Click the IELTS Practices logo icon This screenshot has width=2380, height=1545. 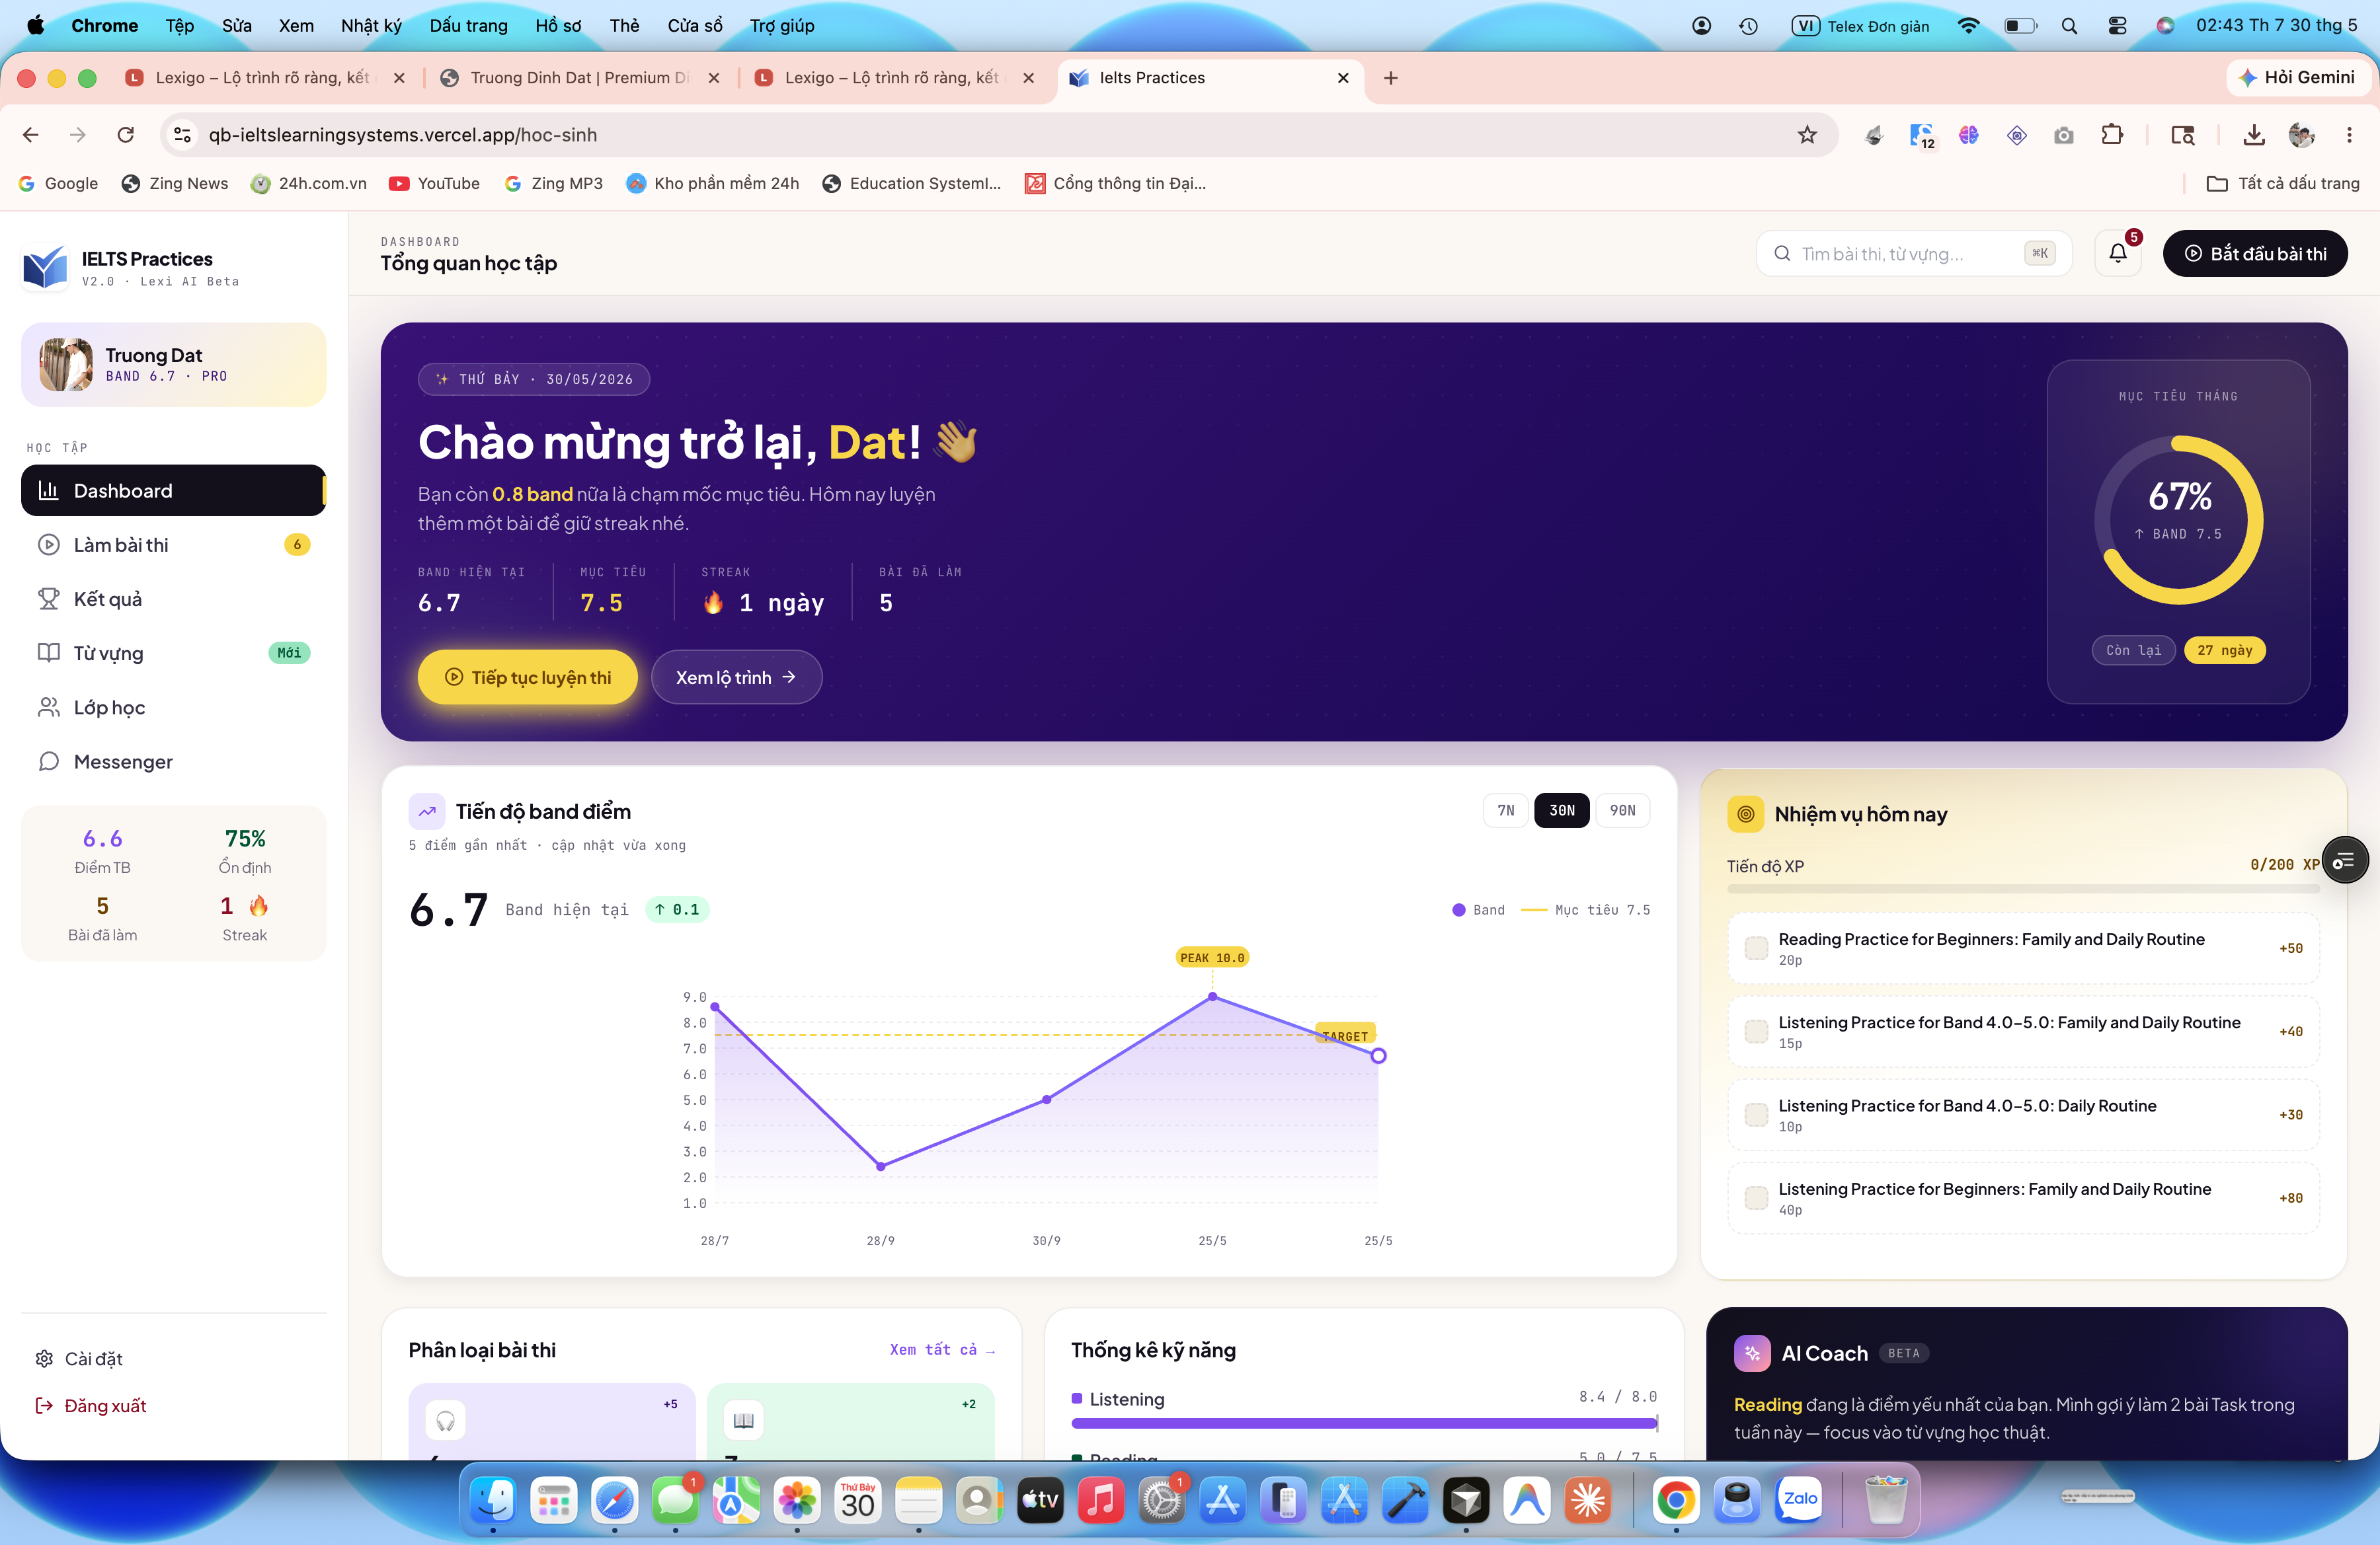point(45,268)
